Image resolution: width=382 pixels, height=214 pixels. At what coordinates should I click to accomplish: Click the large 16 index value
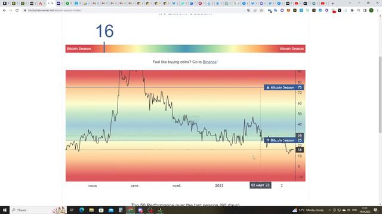(105, 31)
